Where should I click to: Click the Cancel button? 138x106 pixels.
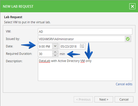[124, 99]
